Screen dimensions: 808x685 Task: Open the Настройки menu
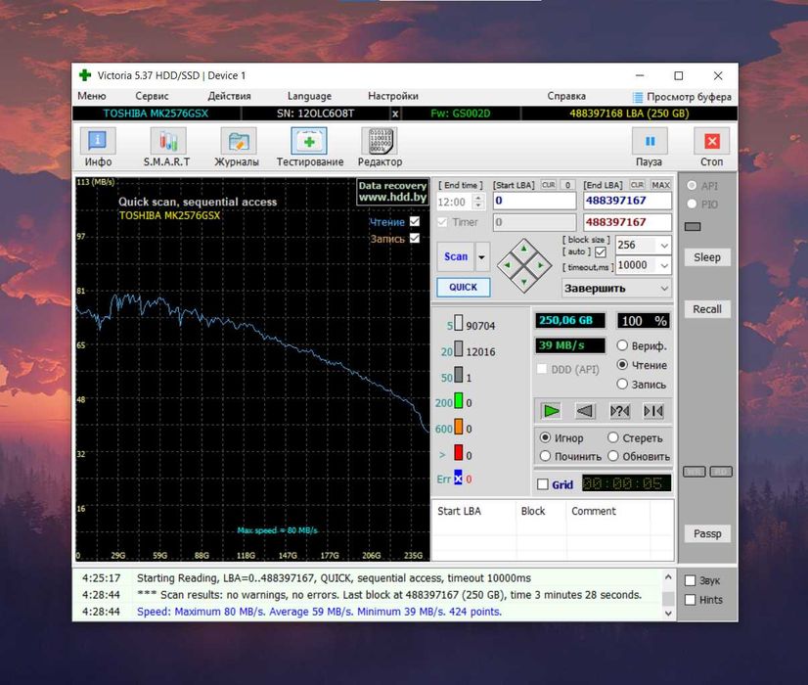click(392, 96)
